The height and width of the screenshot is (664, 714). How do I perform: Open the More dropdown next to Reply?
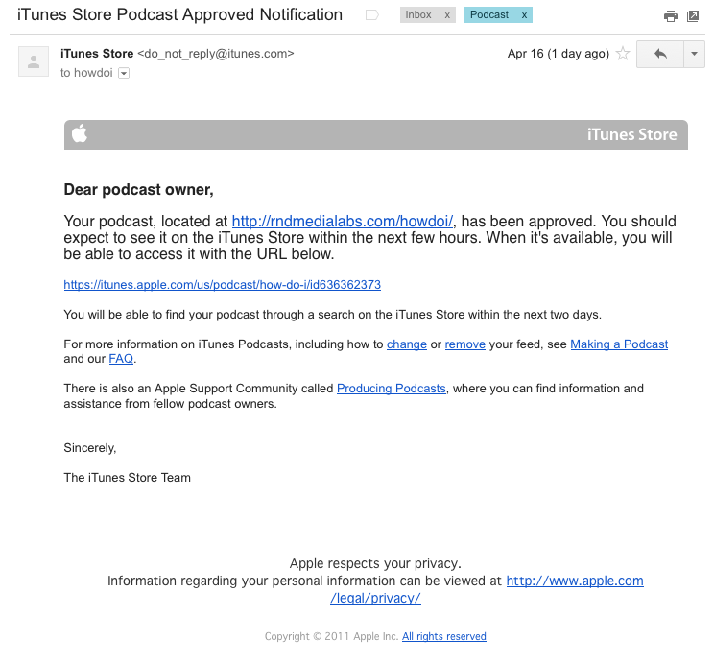(694, 54)
